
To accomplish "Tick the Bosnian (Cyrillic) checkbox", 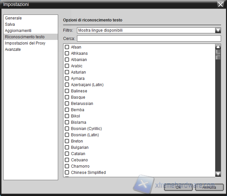I will click(x=67, y=129).
